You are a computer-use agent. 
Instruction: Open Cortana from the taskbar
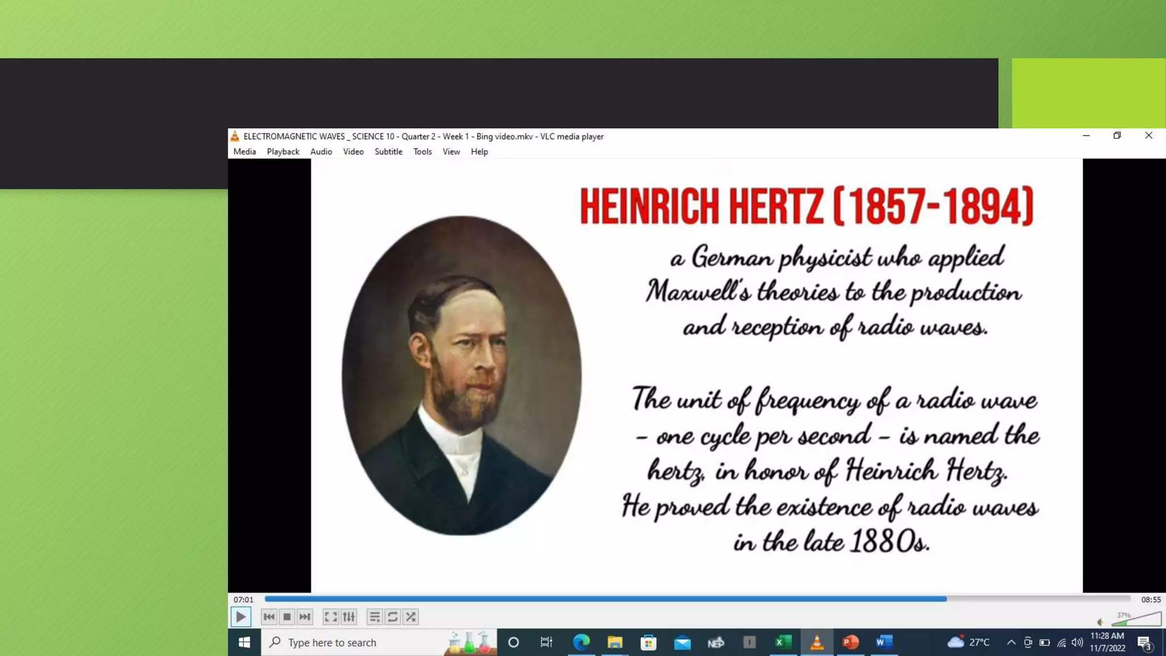(x=513, y=642)
